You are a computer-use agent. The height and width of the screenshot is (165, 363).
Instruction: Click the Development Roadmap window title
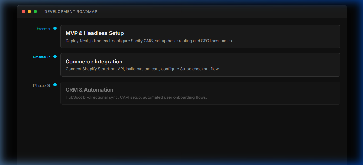tap(71, 12)
